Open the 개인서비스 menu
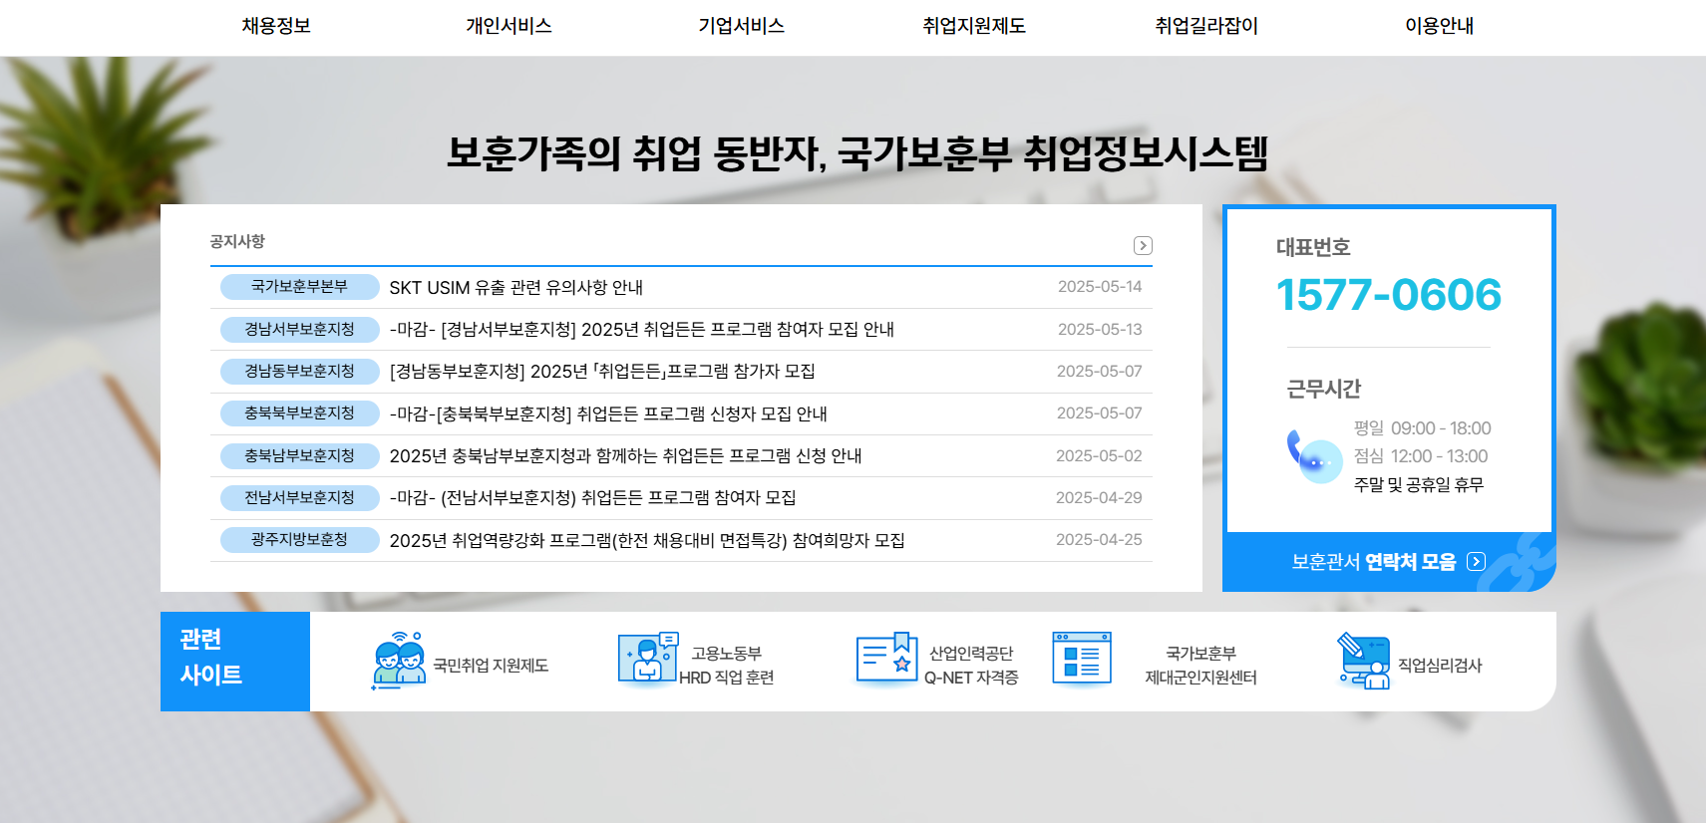This screenshot has width=1706, height=823. tap(509, 26)
